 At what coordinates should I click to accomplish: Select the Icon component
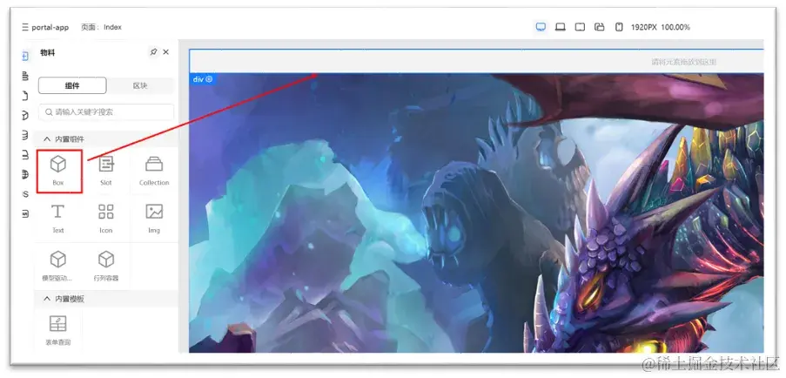106,218
